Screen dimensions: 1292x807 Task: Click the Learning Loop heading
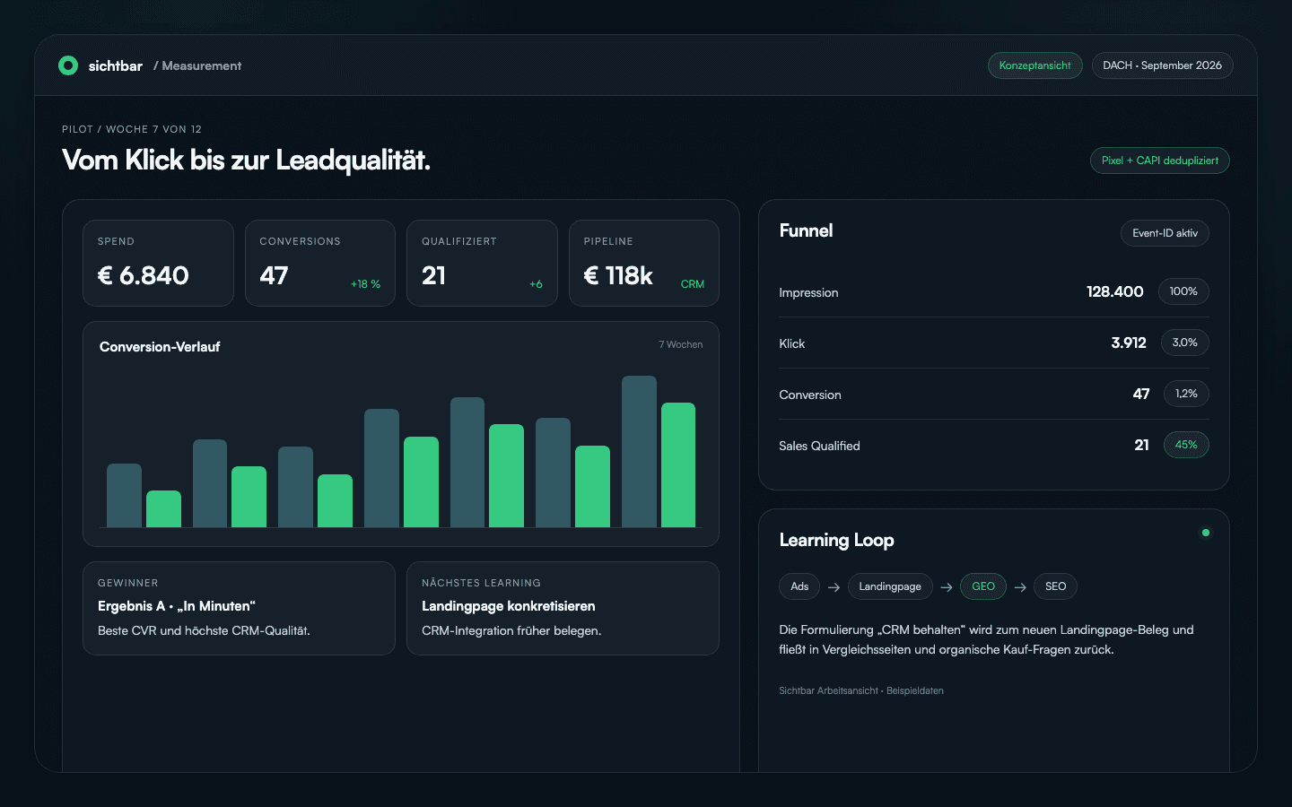coord(836,540)
